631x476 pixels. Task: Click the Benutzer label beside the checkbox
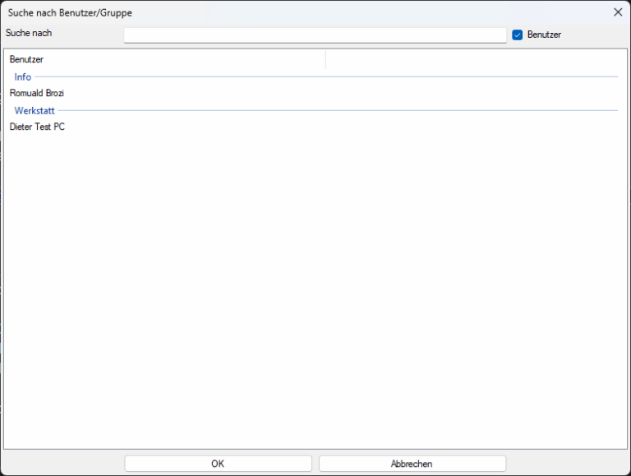pyautogui.click(x=544, y=35)
